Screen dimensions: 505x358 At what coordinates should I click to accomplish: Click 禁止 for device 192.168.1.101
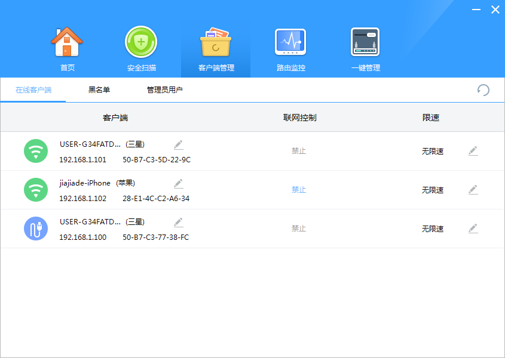point(299,151)
